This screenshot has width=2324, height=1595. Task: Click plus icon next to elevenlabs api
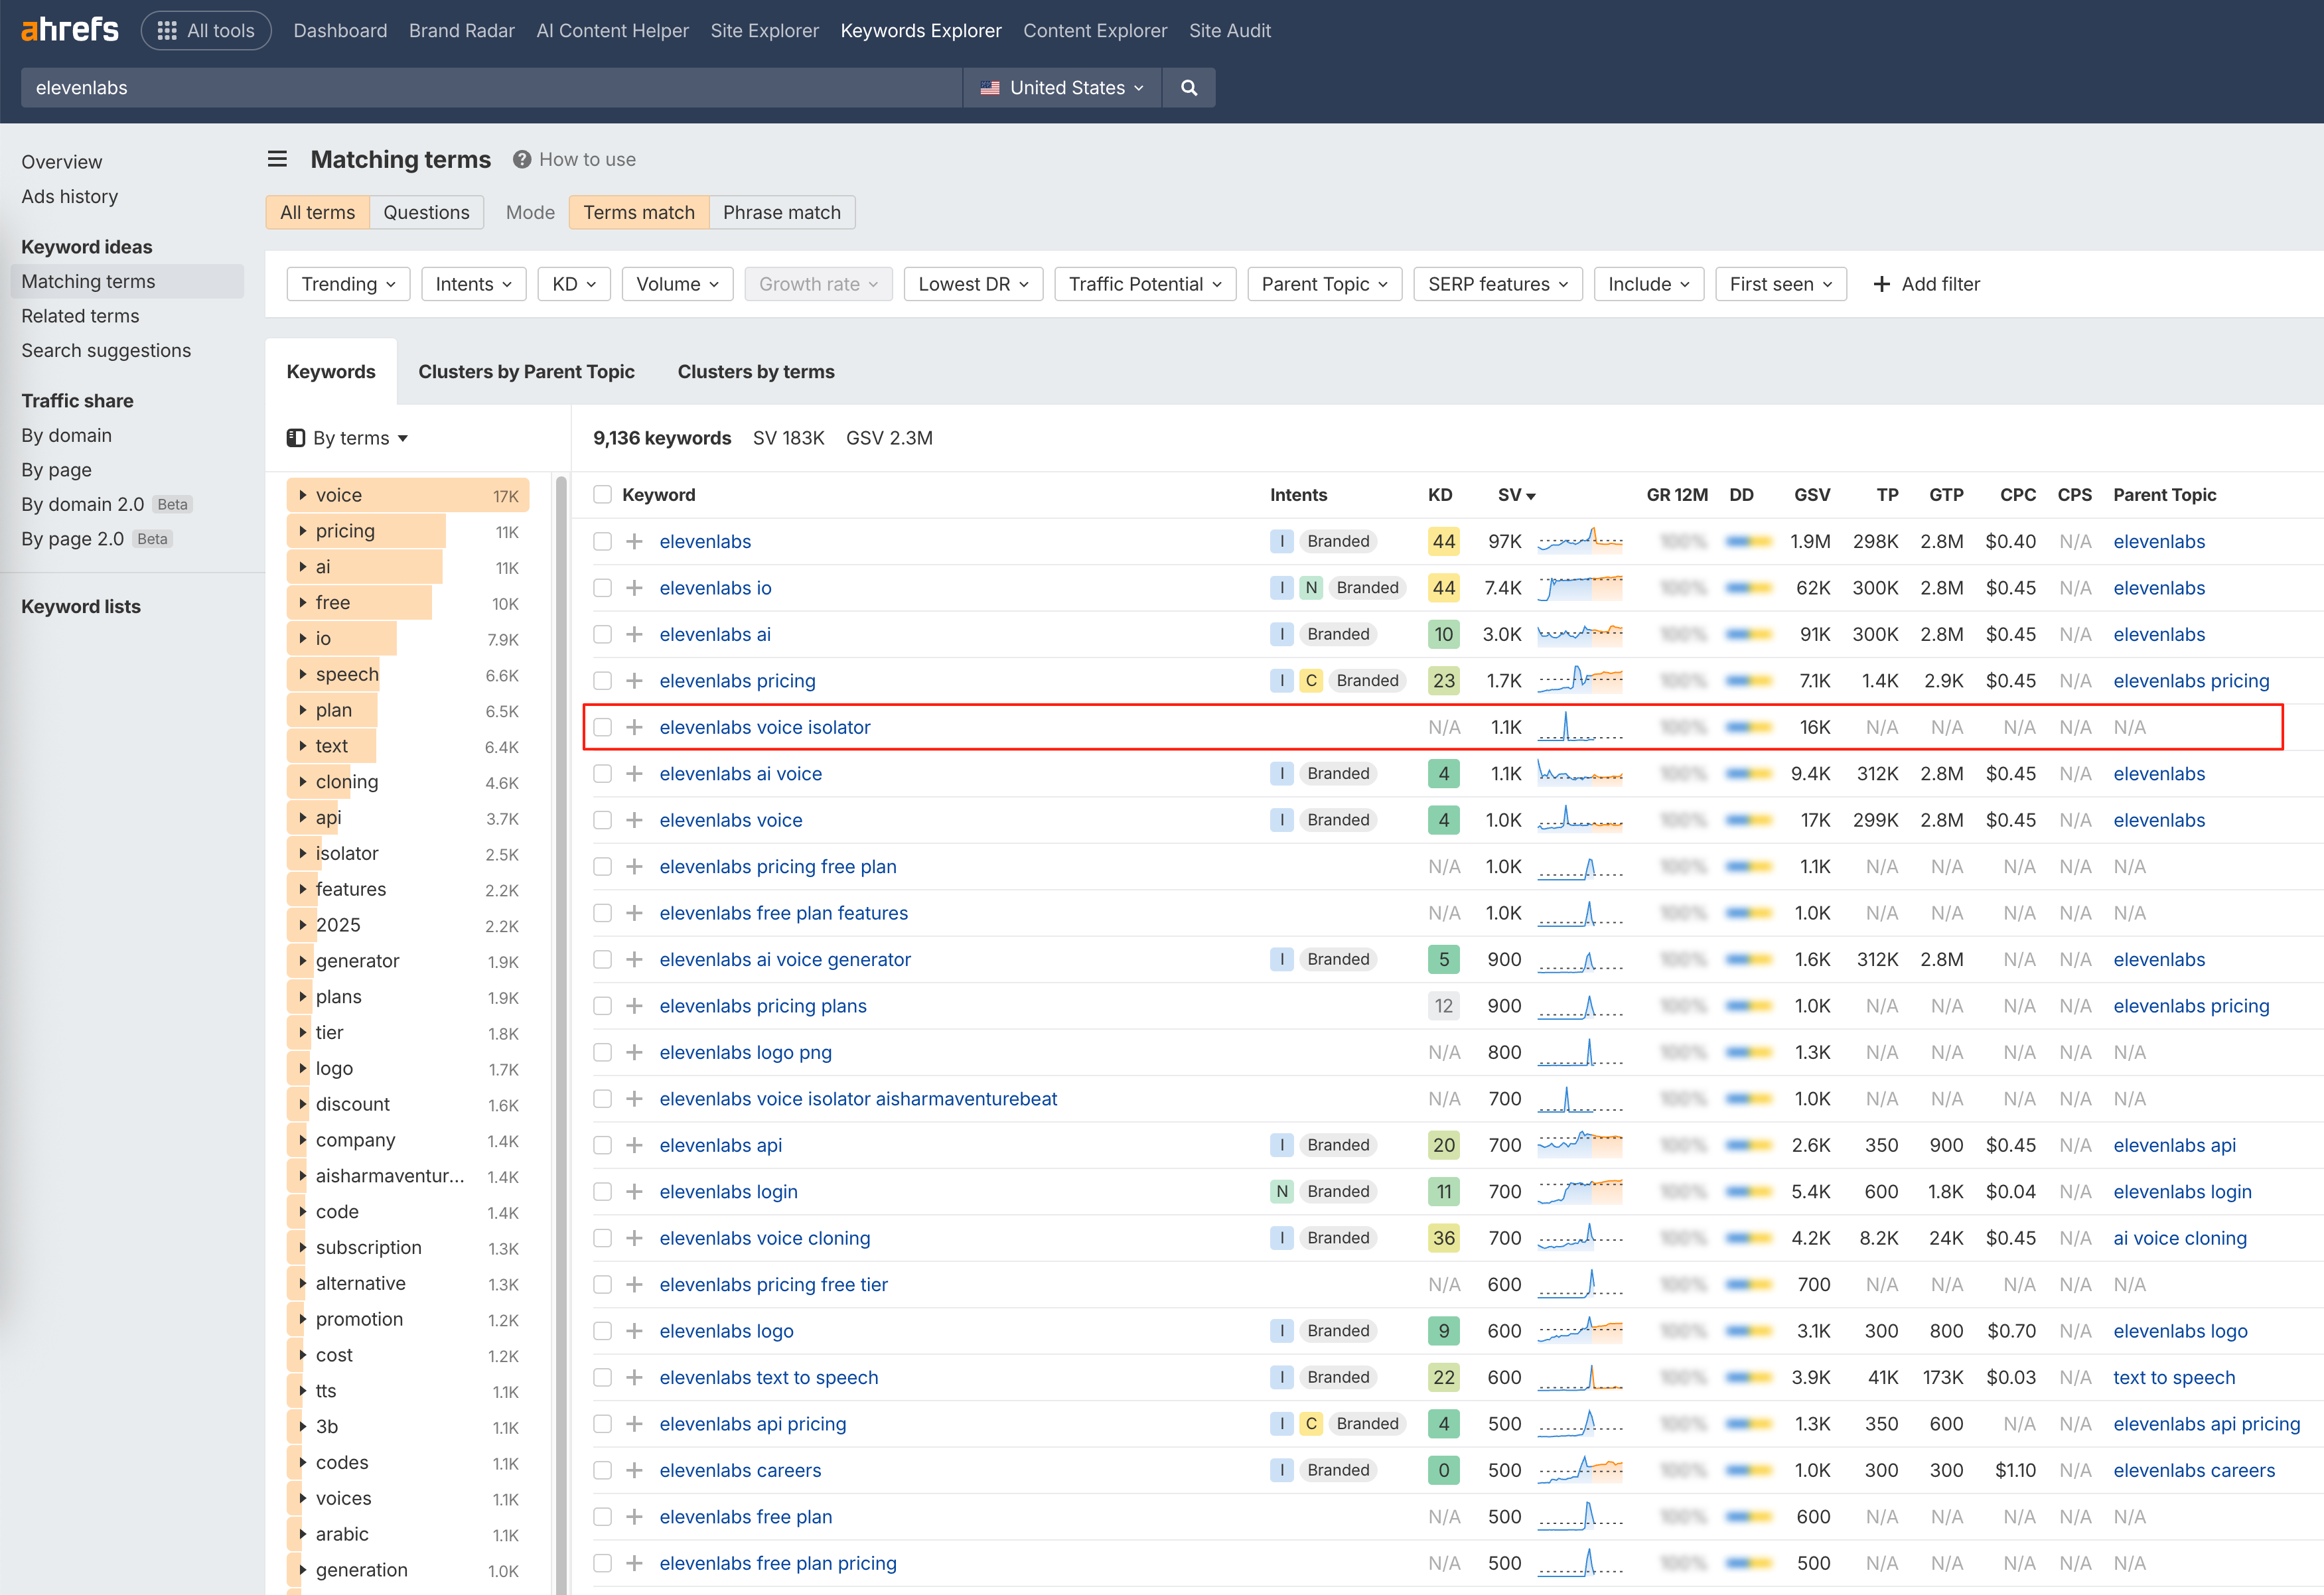click(x=634, y=1145)
